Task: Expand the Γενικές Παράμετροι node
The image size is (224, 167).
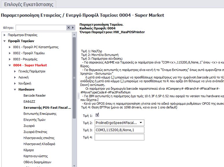Action: click(x=15, y=71)
